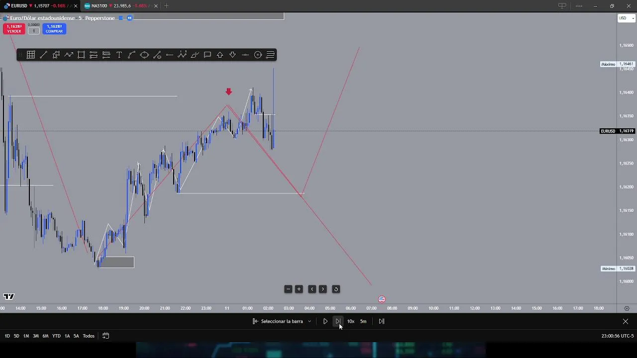Select the line with label tool
637x358 pixels.
point(157,55)
